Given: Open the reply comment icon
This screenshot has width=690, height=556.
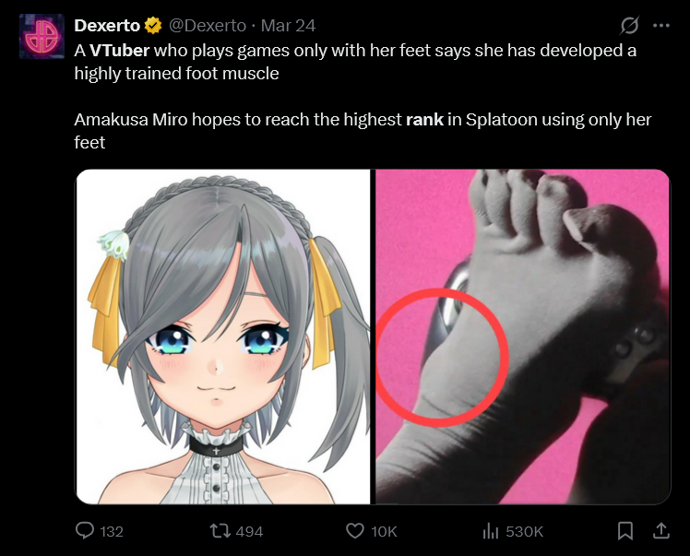Looking at the screenshot, I should click(85, 530).
